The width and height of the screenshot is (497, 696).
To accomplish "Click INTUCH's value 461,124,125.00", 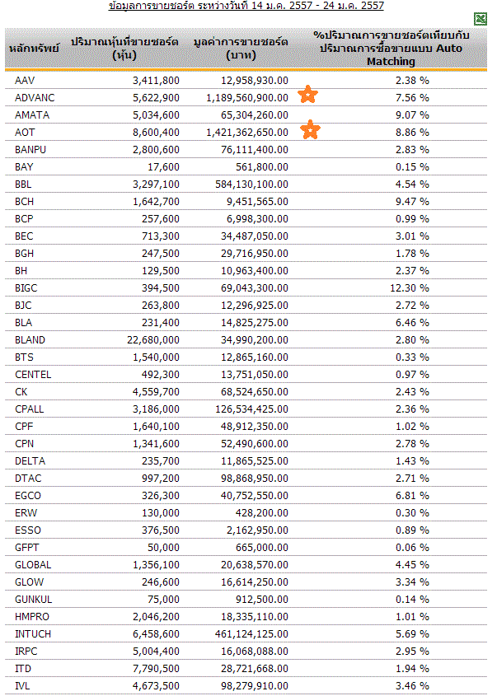I will click(247, 634).
